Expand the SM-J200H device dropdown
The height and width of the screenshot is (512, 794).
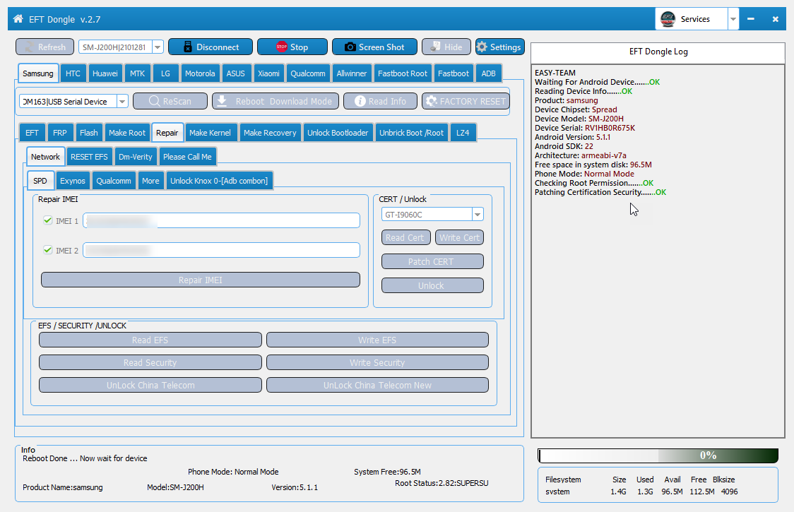[x=158, y=47]
